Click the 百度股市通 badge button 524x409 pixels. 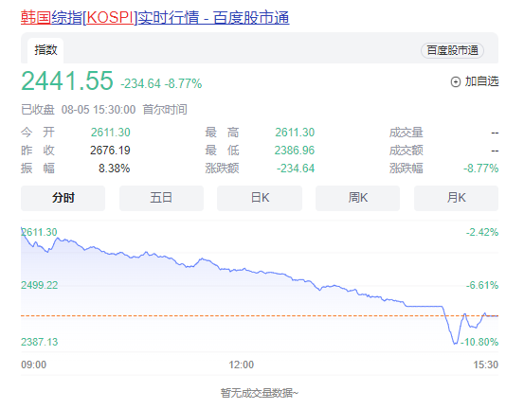[x=452, y=50]
